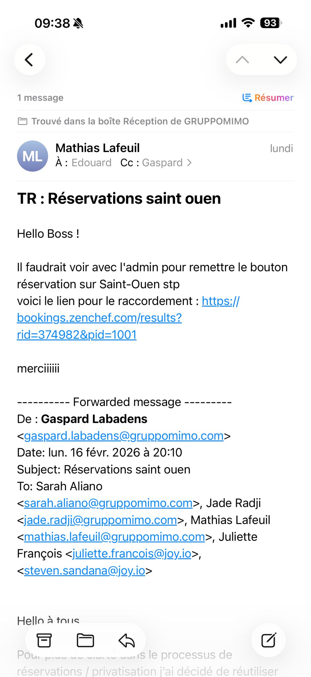Tap the steven.sandana@joy.io email link
Screen dimensions: 311x677
pyautogui.click(x=84, y=571)
